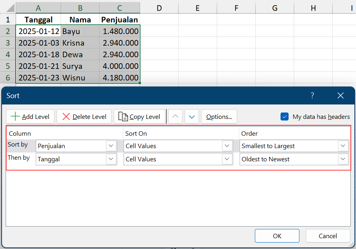
Task: Select row number 4
Action: click(8, 54)
